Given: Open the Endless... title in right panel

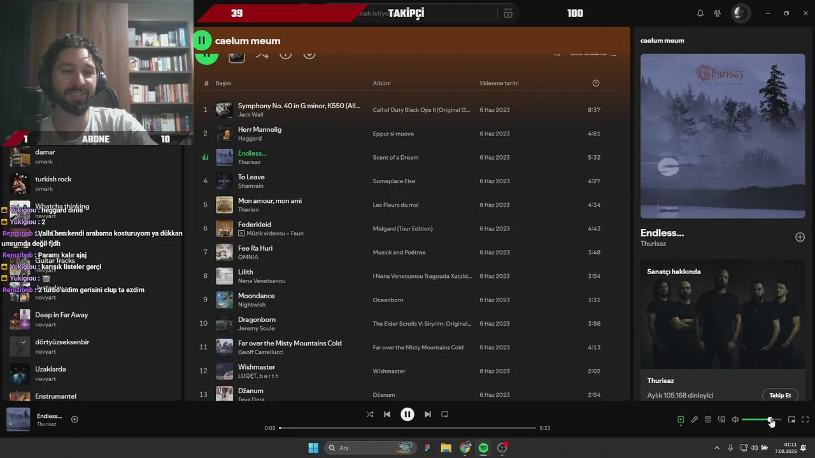Looking at the screenshot, I should point(662,233).
